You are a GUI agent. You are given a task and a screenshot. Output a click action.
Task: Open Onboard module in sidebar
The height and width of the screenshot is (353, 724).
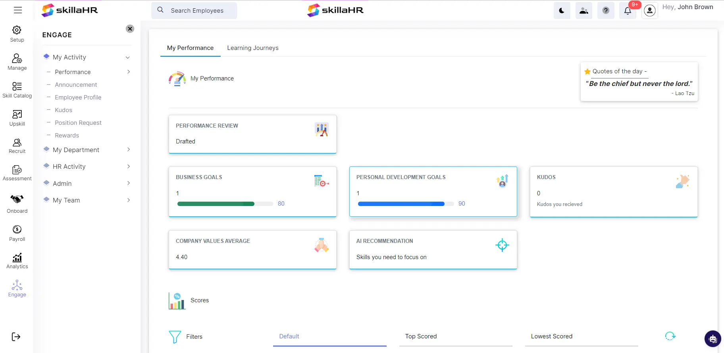click(17, 204)
